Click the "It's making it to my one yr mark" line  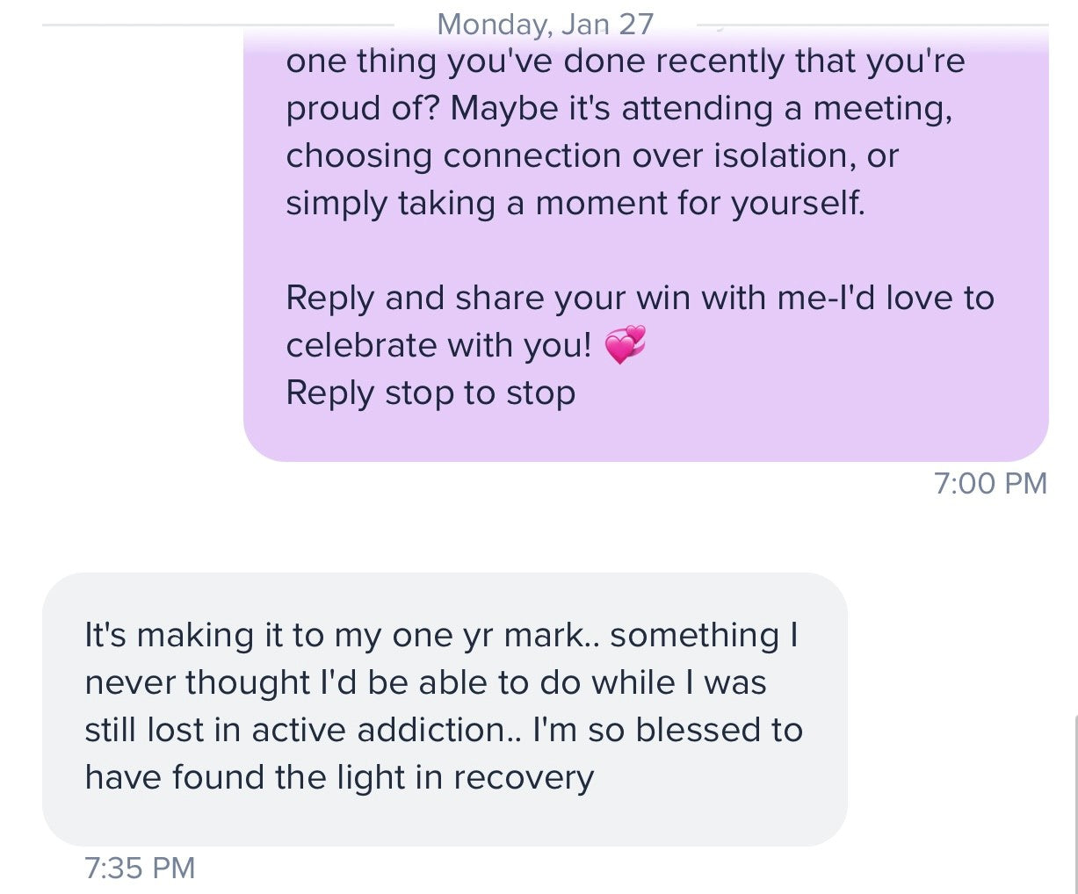(441, 634)
